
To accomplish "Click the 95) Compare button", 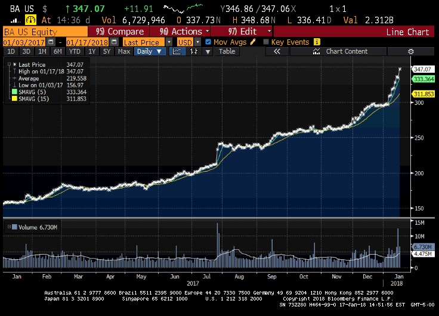I will click(119, 32).
